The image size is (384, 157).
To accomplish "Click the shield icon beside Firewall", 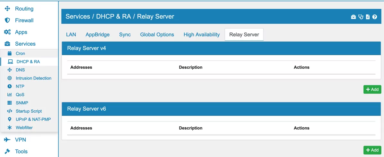I will tap(7, 20).
